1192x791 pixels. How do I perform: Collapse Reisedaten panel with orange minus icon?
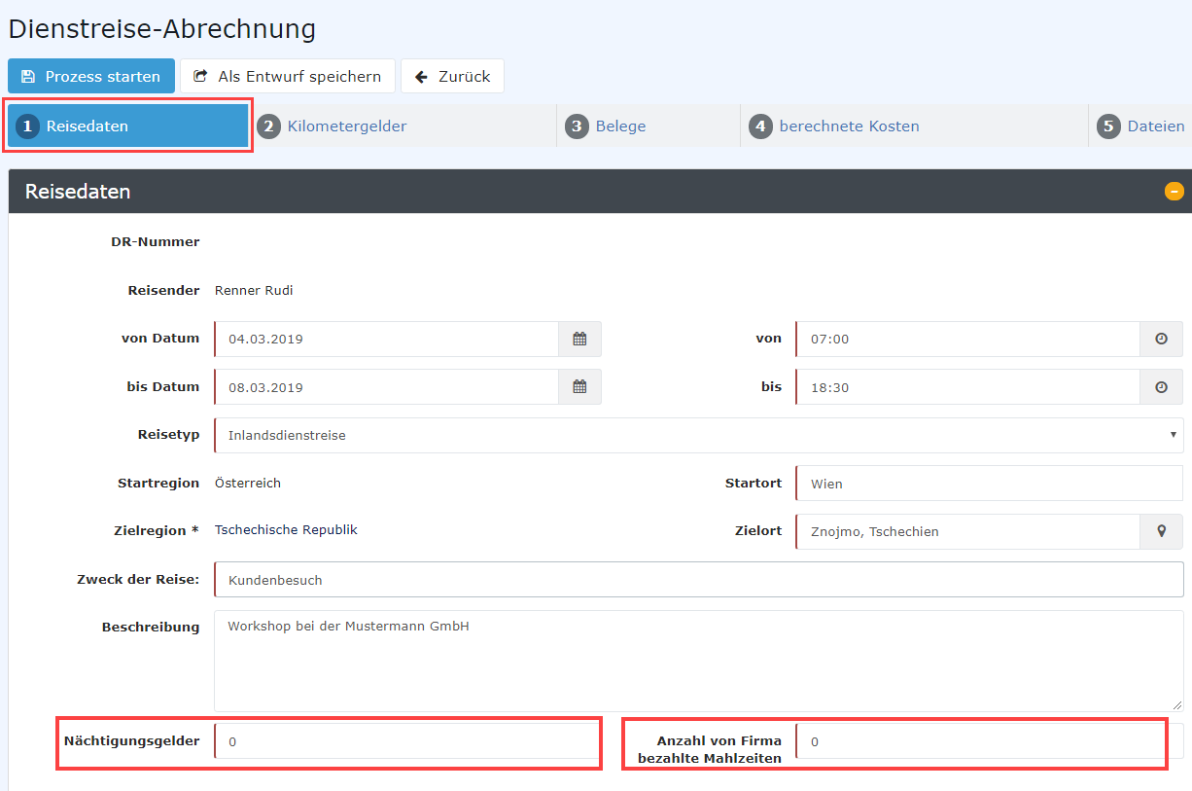[x=1174, y=192]
